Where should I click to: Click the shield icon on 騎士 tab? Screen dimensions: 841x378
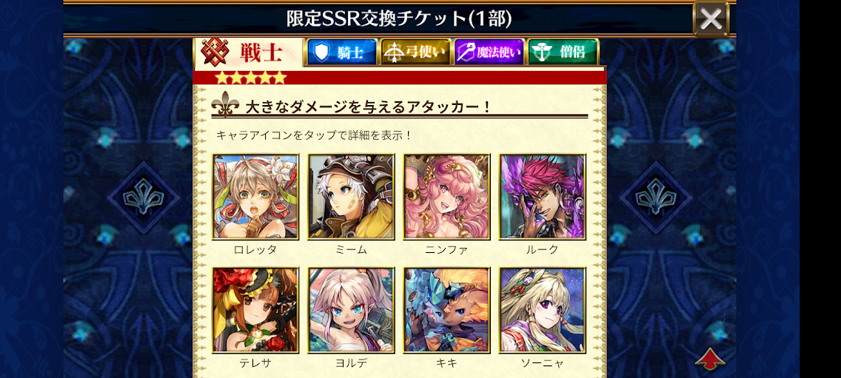click(321, 52)
